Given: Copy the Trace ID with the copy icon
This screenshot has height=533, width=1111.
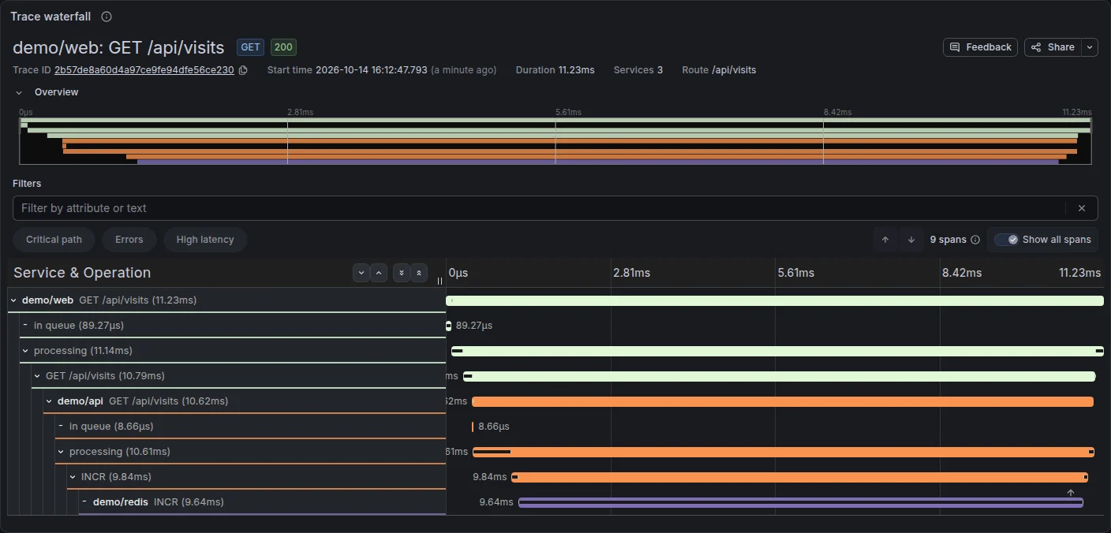Looking at the screenshot, I should pos(243,70).
